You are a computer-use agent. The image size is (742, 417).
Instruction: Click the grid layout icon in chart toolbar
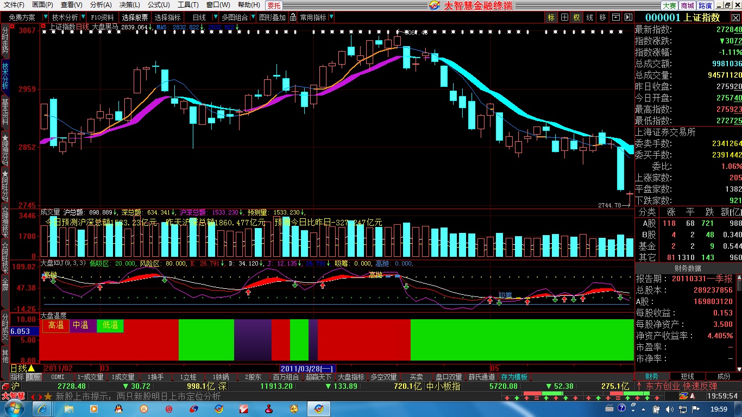coord(564,17)
